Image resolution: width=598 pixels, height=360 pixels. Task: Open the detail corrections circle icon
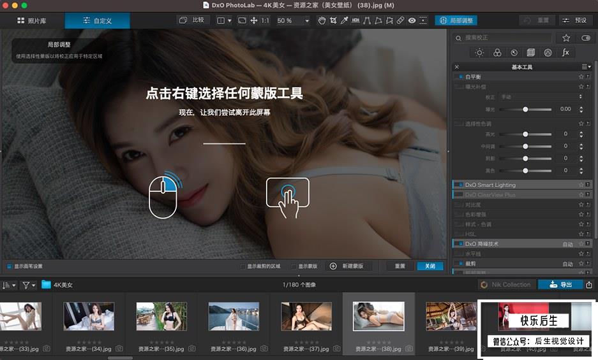(x=514, y=53)
